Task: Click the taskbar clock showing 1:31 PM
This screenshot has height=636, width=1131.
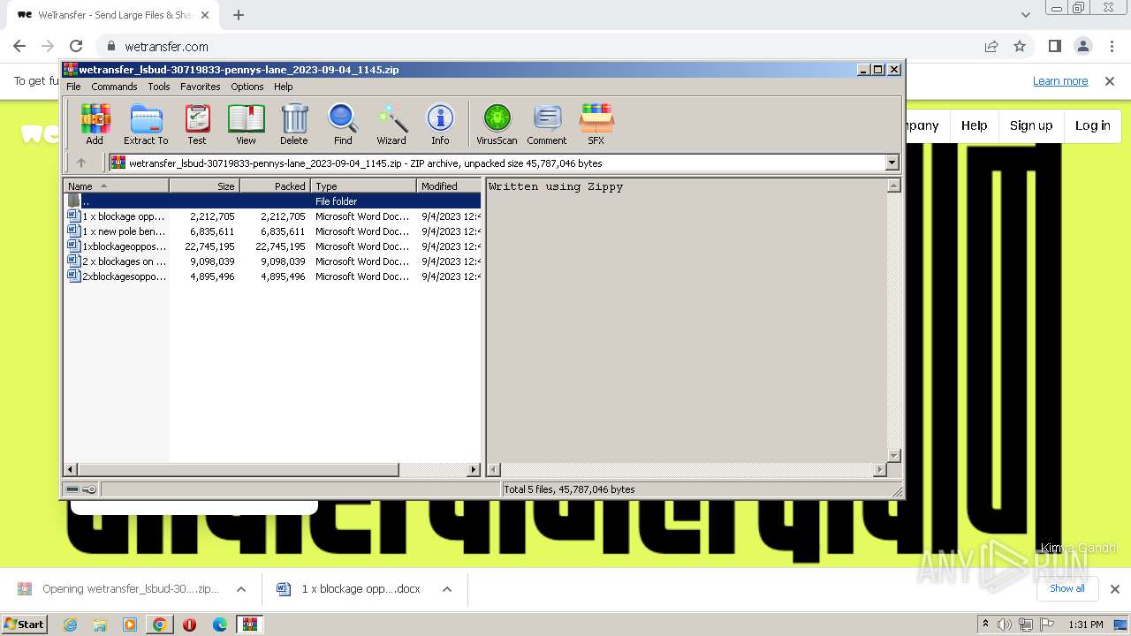Action: click(x=1086, y=625)
